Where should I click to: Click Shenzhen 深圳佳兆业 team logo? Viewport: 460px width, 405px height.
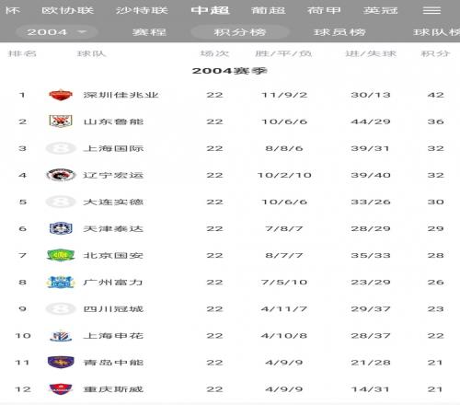(x=61, y=95)
